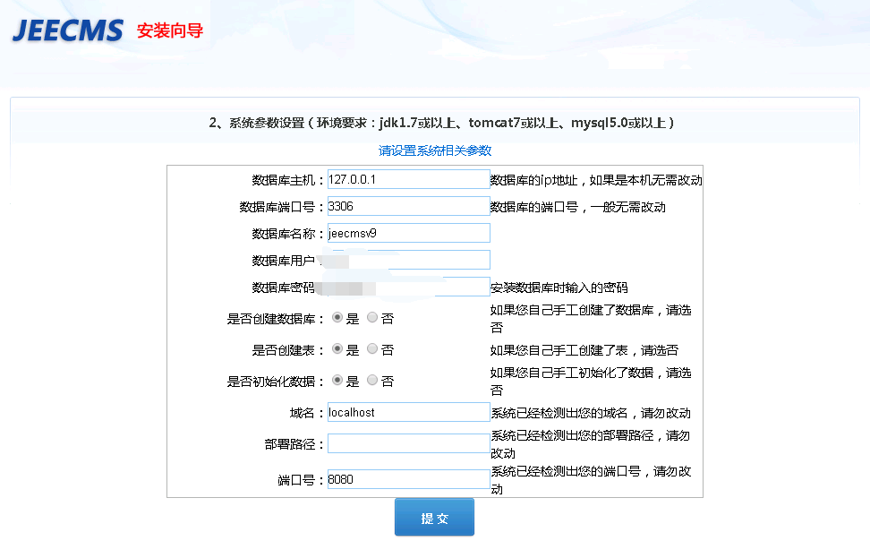Click the 域名 field containing localhost
This screenshot has width=870, height=558.
point(409,413)
